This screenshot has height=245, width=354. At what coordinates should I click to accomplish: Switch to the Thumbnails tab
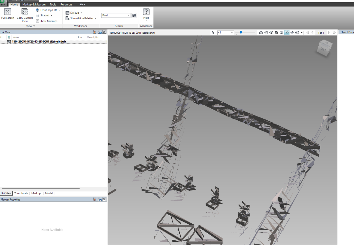click(x=21, y=193)
